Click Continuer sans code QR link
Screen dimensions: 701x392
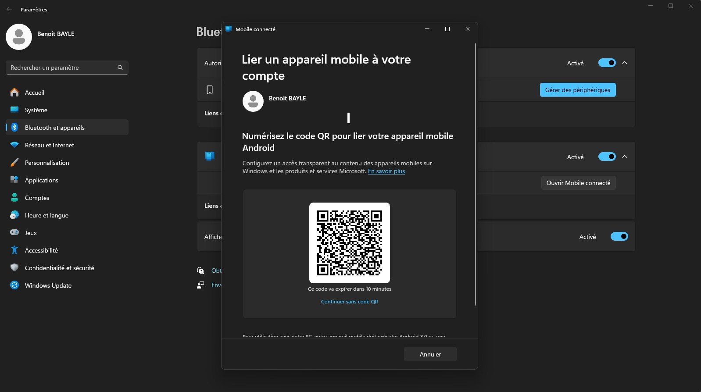click(350, 302)
